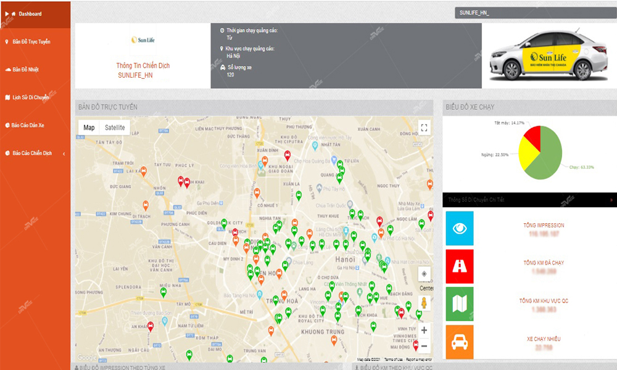Click 'Tắt máy: 14.17%' chart label

click(509, 123)
